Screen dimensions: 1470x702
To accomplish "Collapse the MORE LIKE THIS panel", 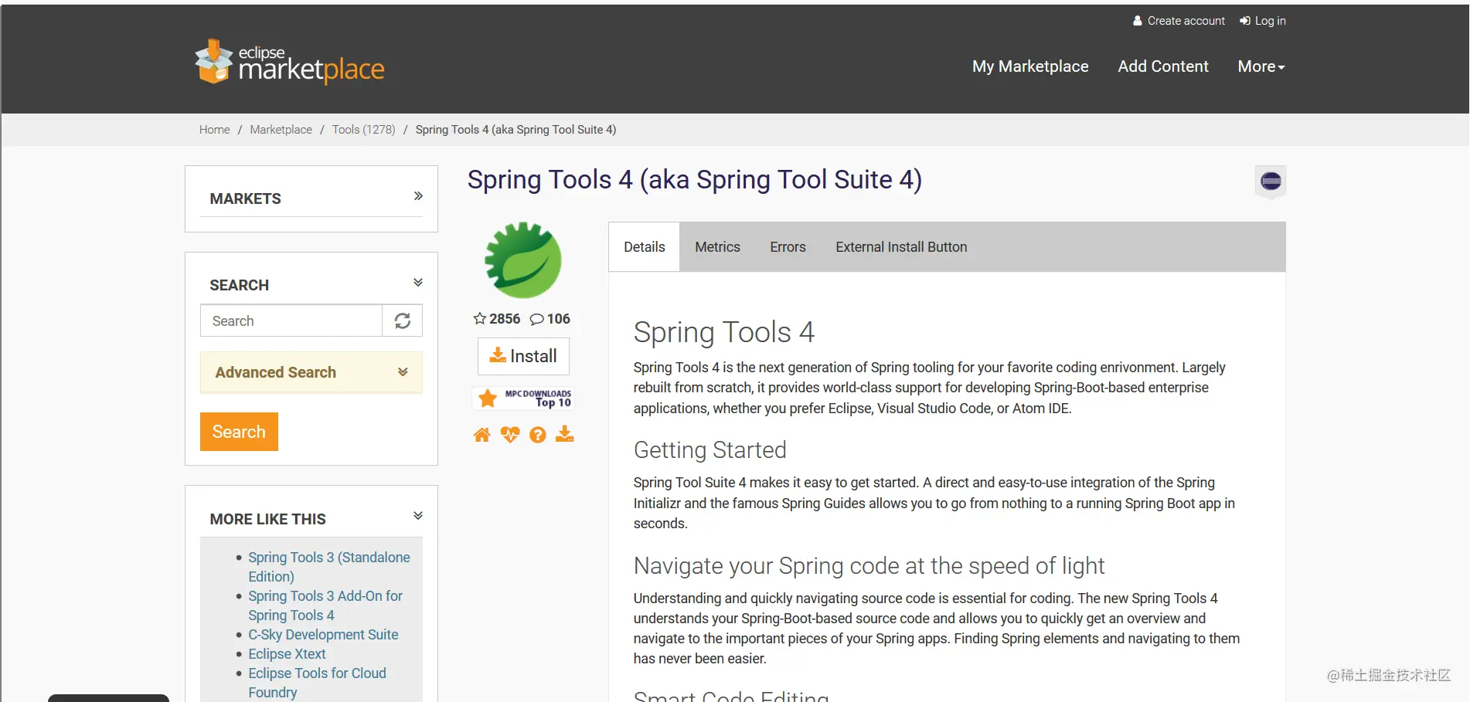I will pos(418,516).
